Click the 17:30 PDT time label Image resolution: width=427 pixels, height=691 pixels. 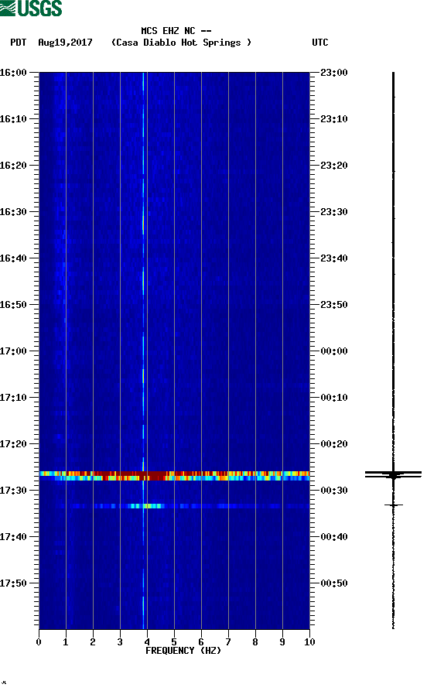click(x=13, y=491)
